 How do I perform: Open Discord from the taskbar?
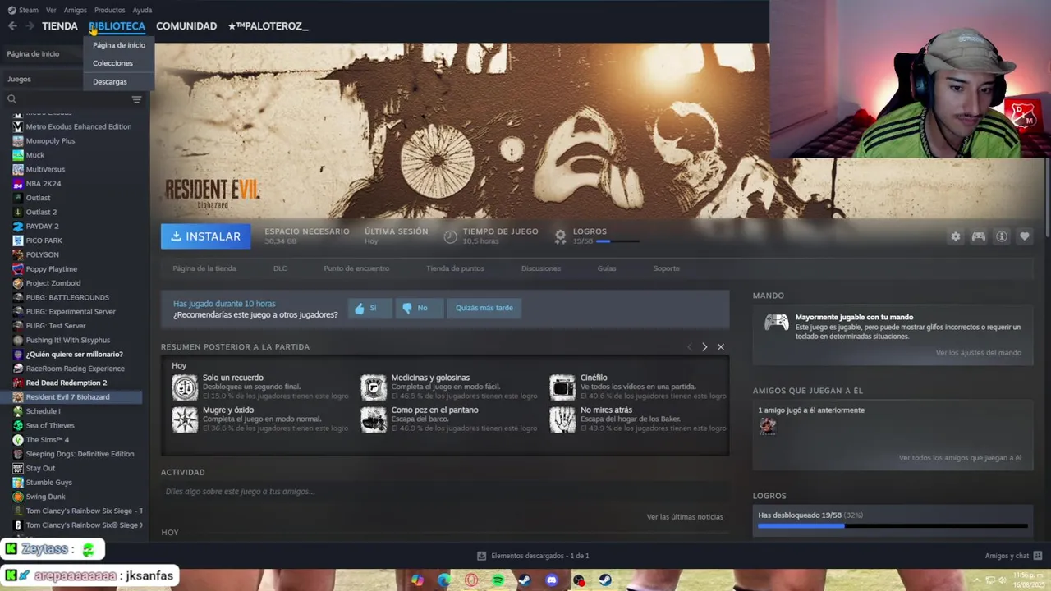552,580
